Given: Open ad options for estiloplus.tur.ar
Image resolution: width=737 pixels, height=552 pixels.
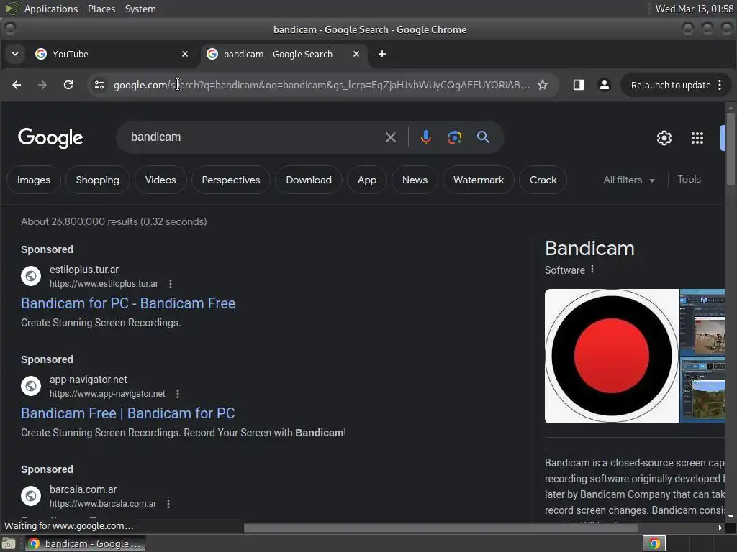Looking at the screenshot, I should tap(171, 284).
